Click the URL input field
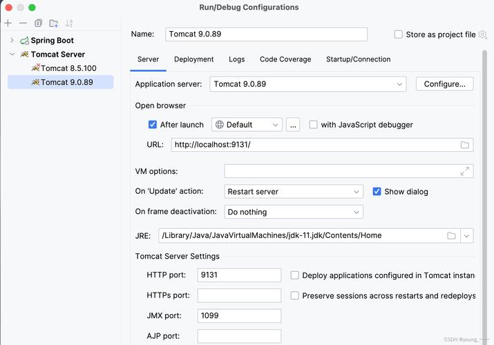The image size is (494, 345). click(322, 145)
